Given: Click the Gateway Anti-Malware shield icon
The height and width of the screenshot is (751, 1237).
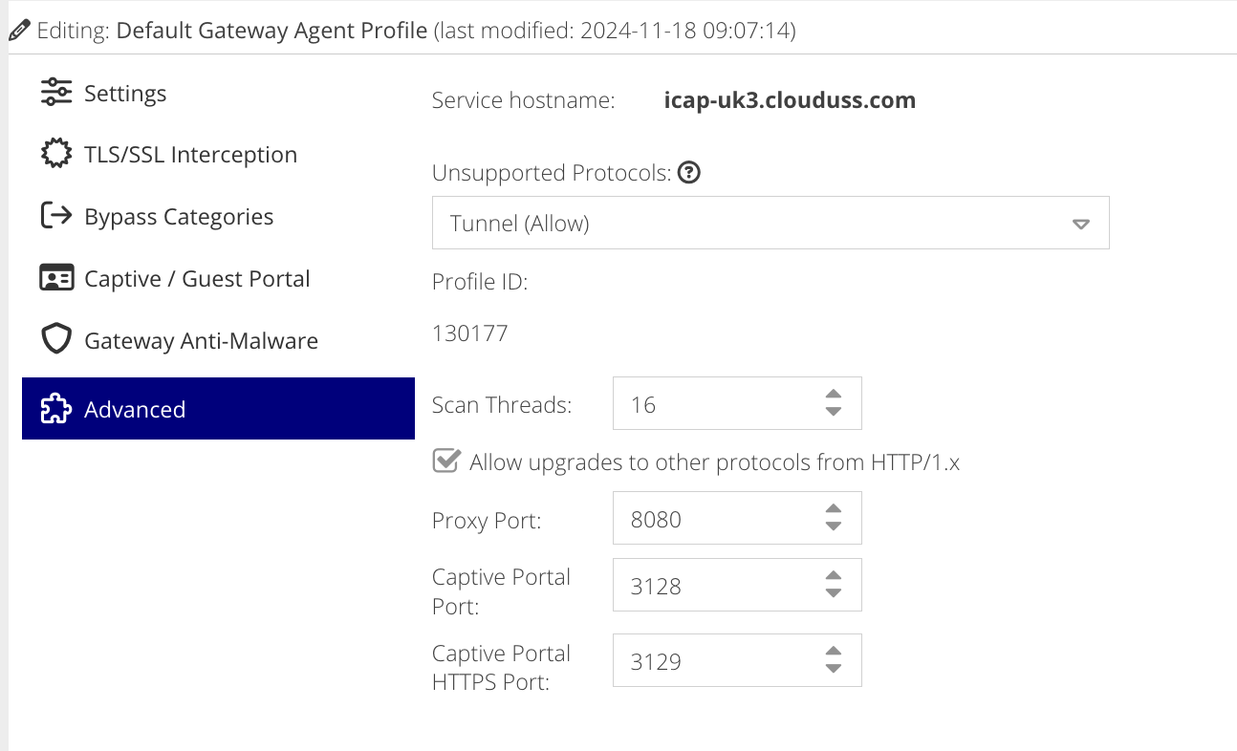Looking at the screenshot, I should [x=56, y=340].
